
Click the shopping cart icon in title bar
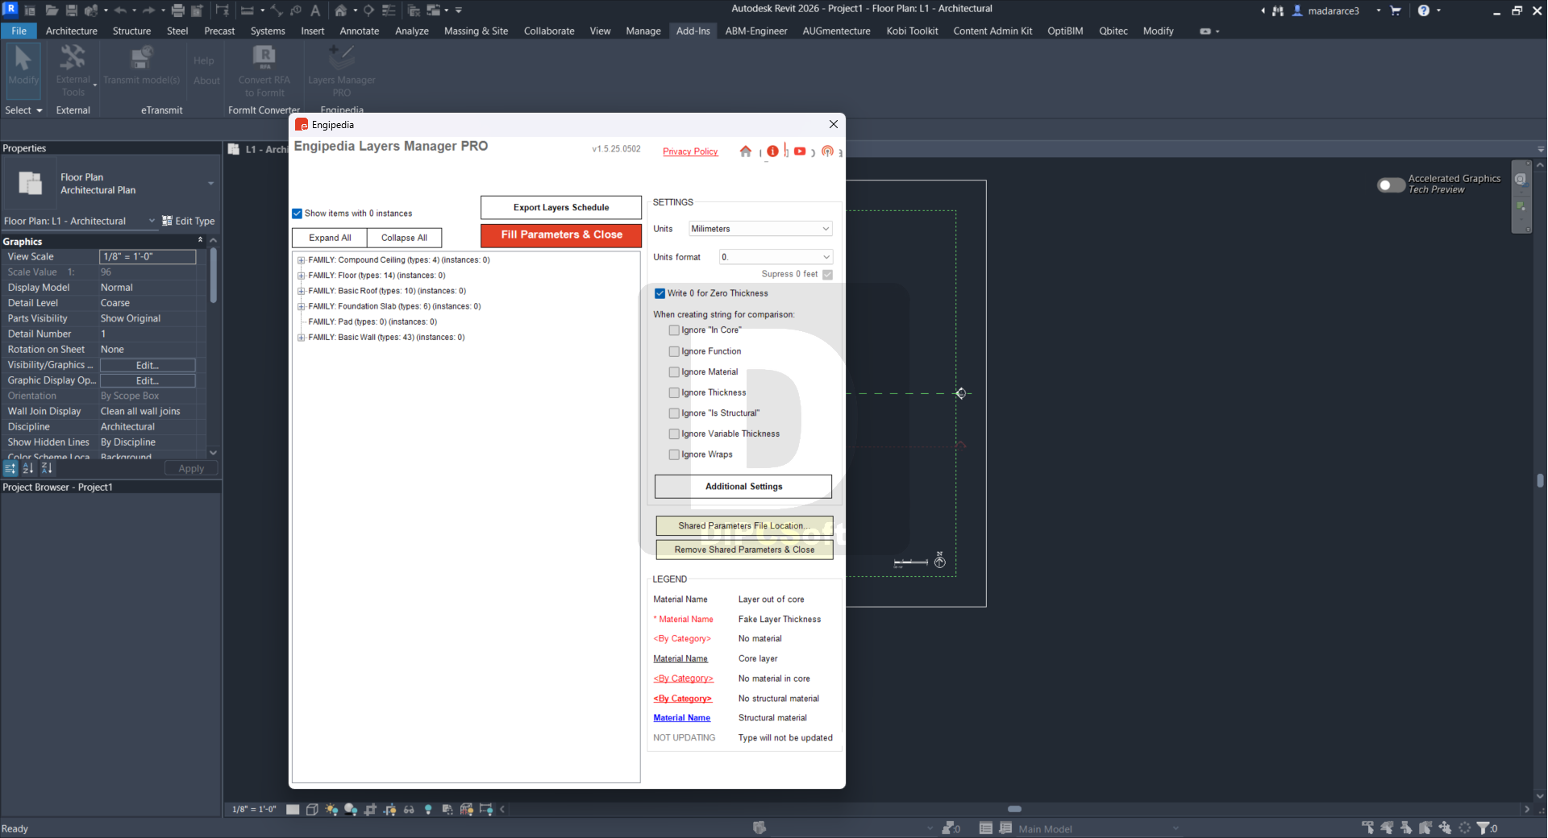[x=1396, y=10]
